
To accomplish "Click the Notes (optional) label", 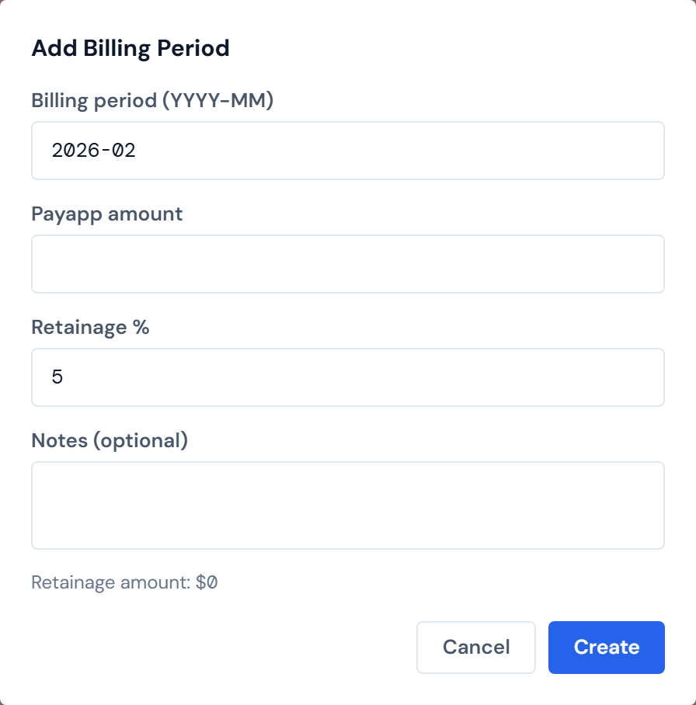I will click(x=109, y=440).
